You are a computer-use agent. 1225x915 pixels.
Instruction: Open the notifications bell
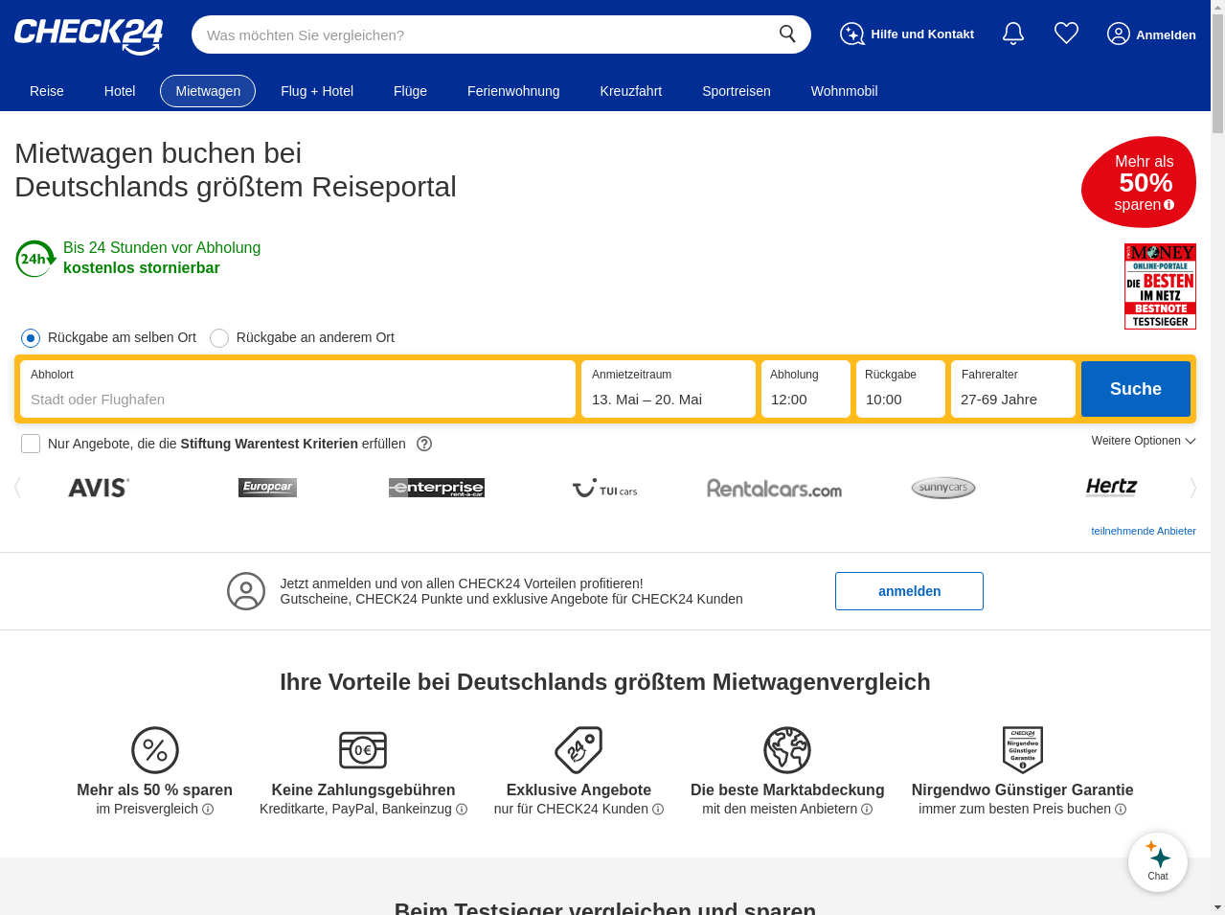(1013, 34)
